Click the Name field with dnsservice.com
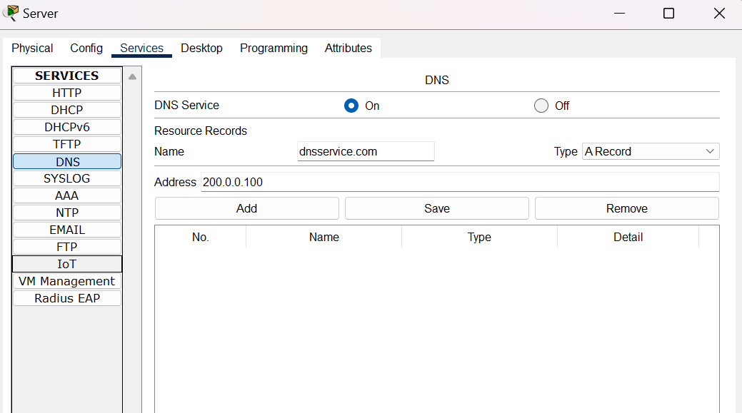Image resolution: width=742 pixels, height=413 pixels. pyautogui.click(x=365, y=151)
